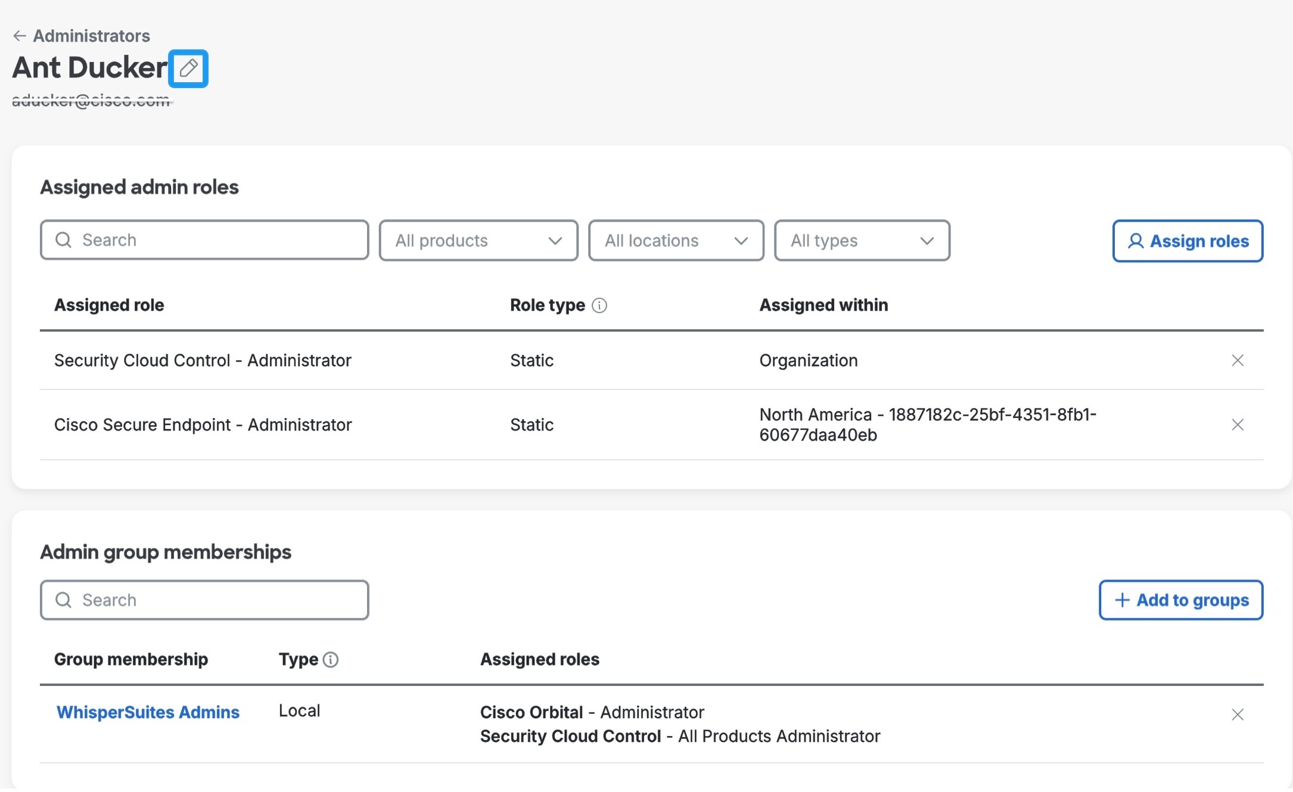Click the Local type cell for WhisperSuites Admins
Viewport: 1293px width, 792px height.
300,710
